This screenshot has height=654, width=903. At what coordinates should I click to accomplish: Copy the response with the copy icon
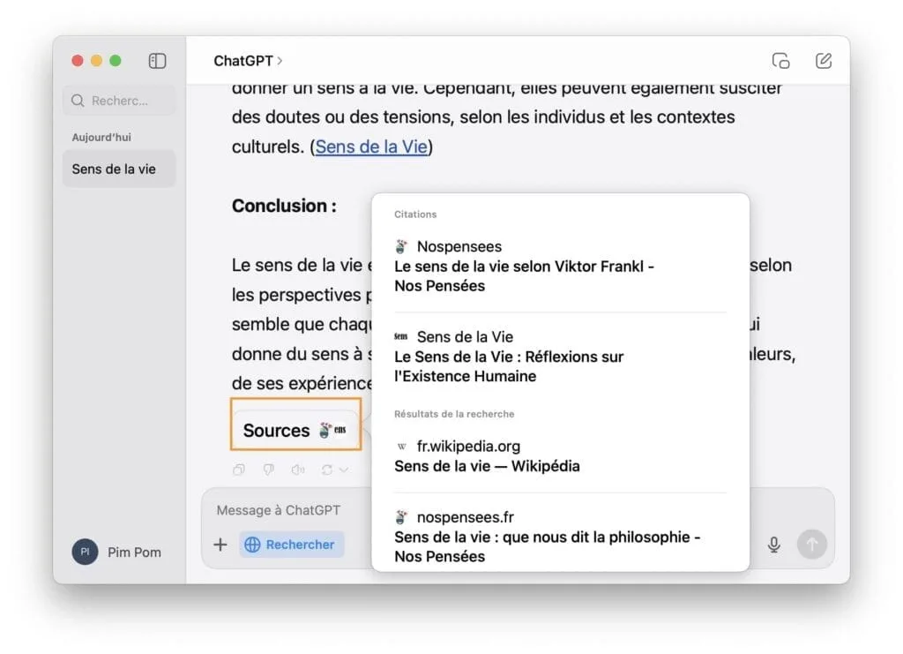pyautogui.click(x=239, y=470)
